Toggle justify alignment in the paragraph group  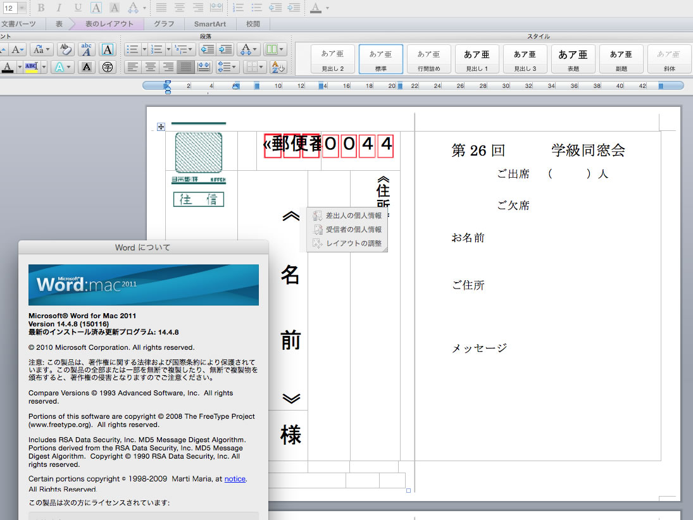pyautogui.click(x=185, y=67)
